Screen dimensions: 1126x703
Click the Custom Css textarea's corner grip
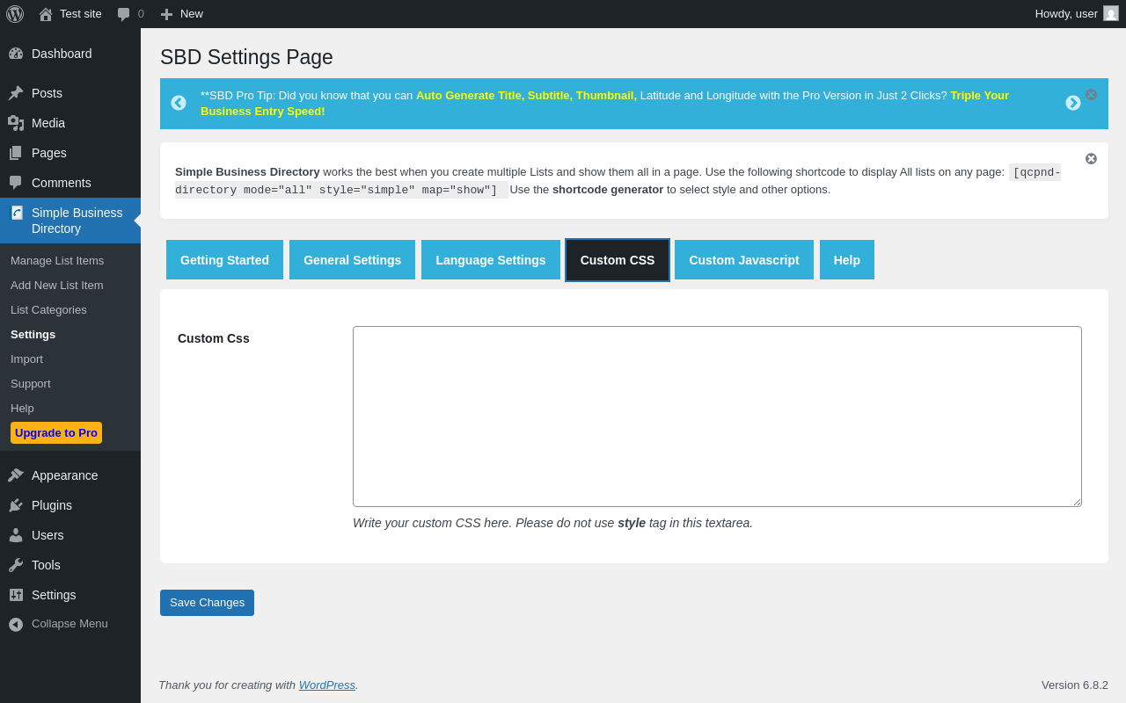pyautogui.click(x=1076, y=501)
